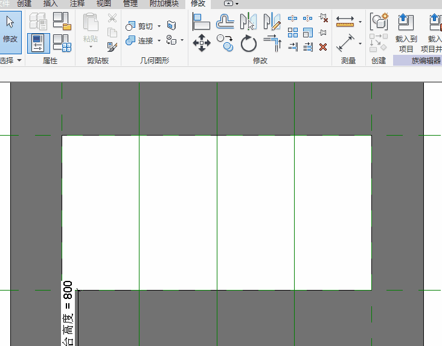Select the Match Type Properties paintbrush
Viewport: 442px width, 346px height.
tap(112, 46)
